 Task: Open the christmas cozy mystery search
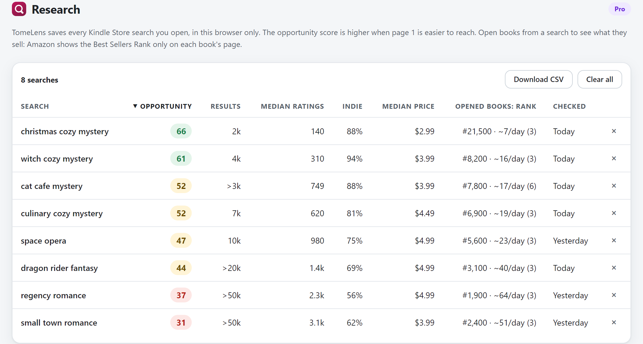(65, 131)
